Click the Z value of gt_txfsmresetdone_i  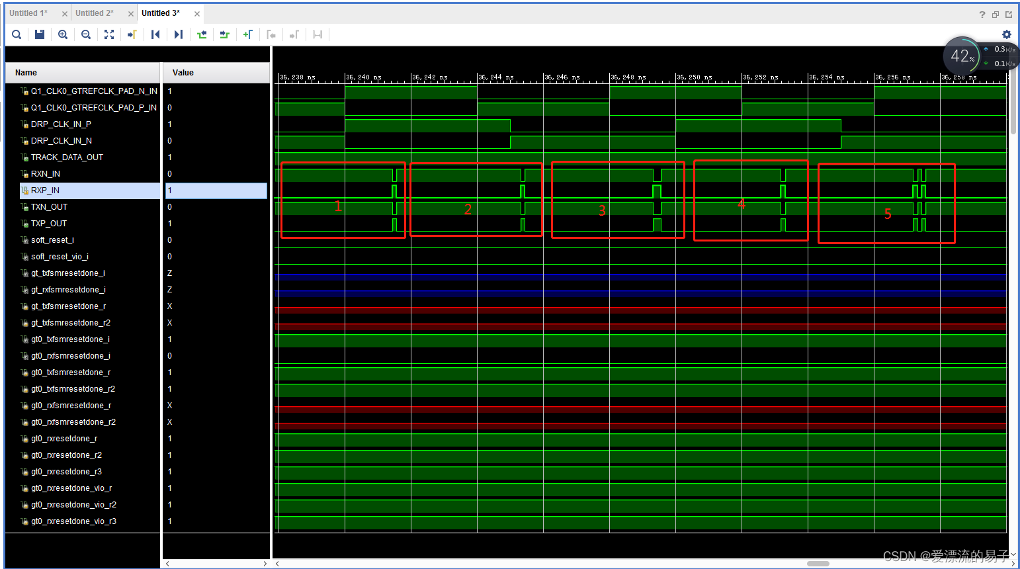click(x=170, y=273)
